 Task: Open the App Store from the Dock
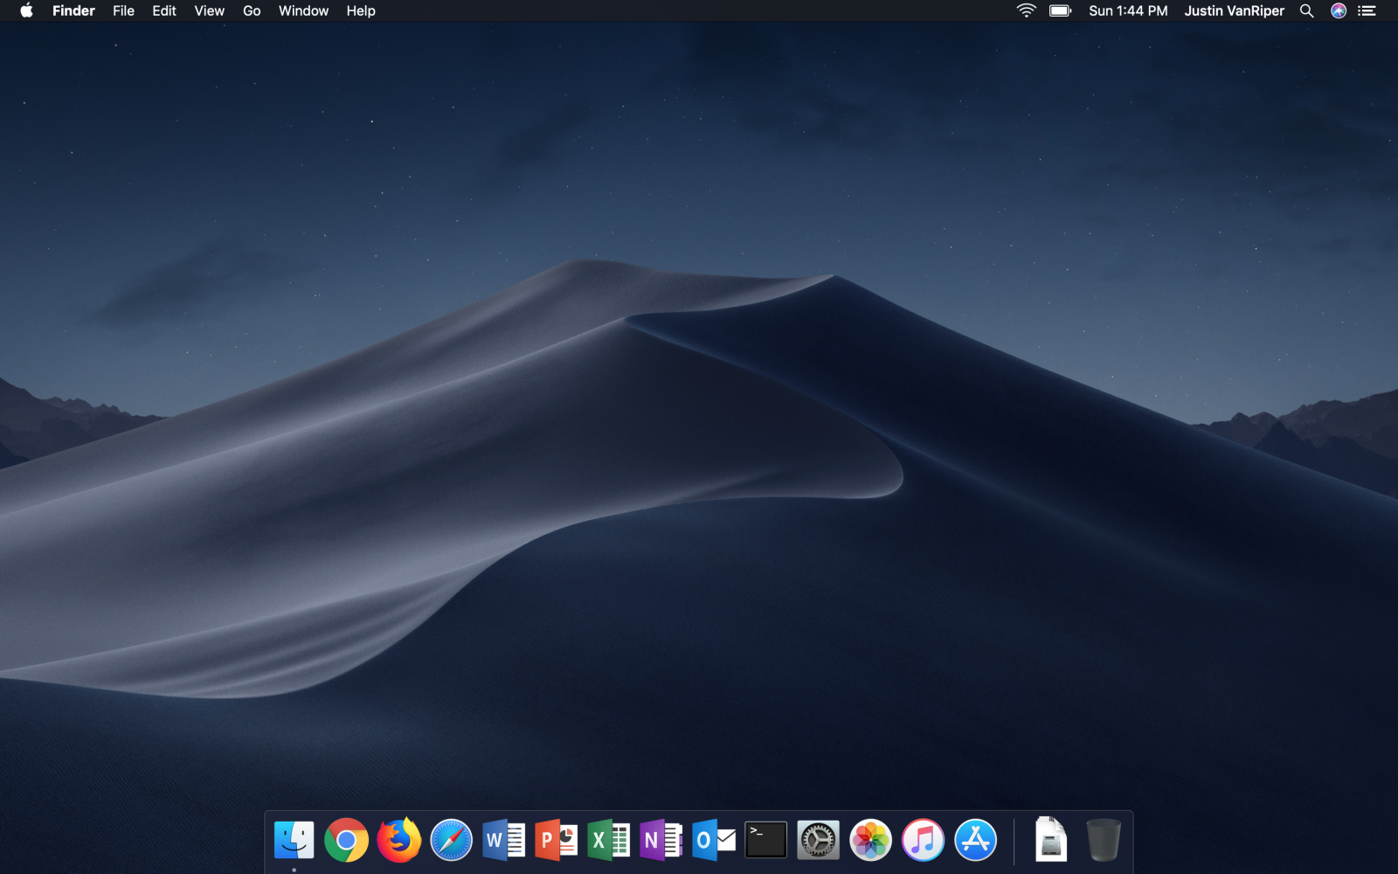pos(975,841)
